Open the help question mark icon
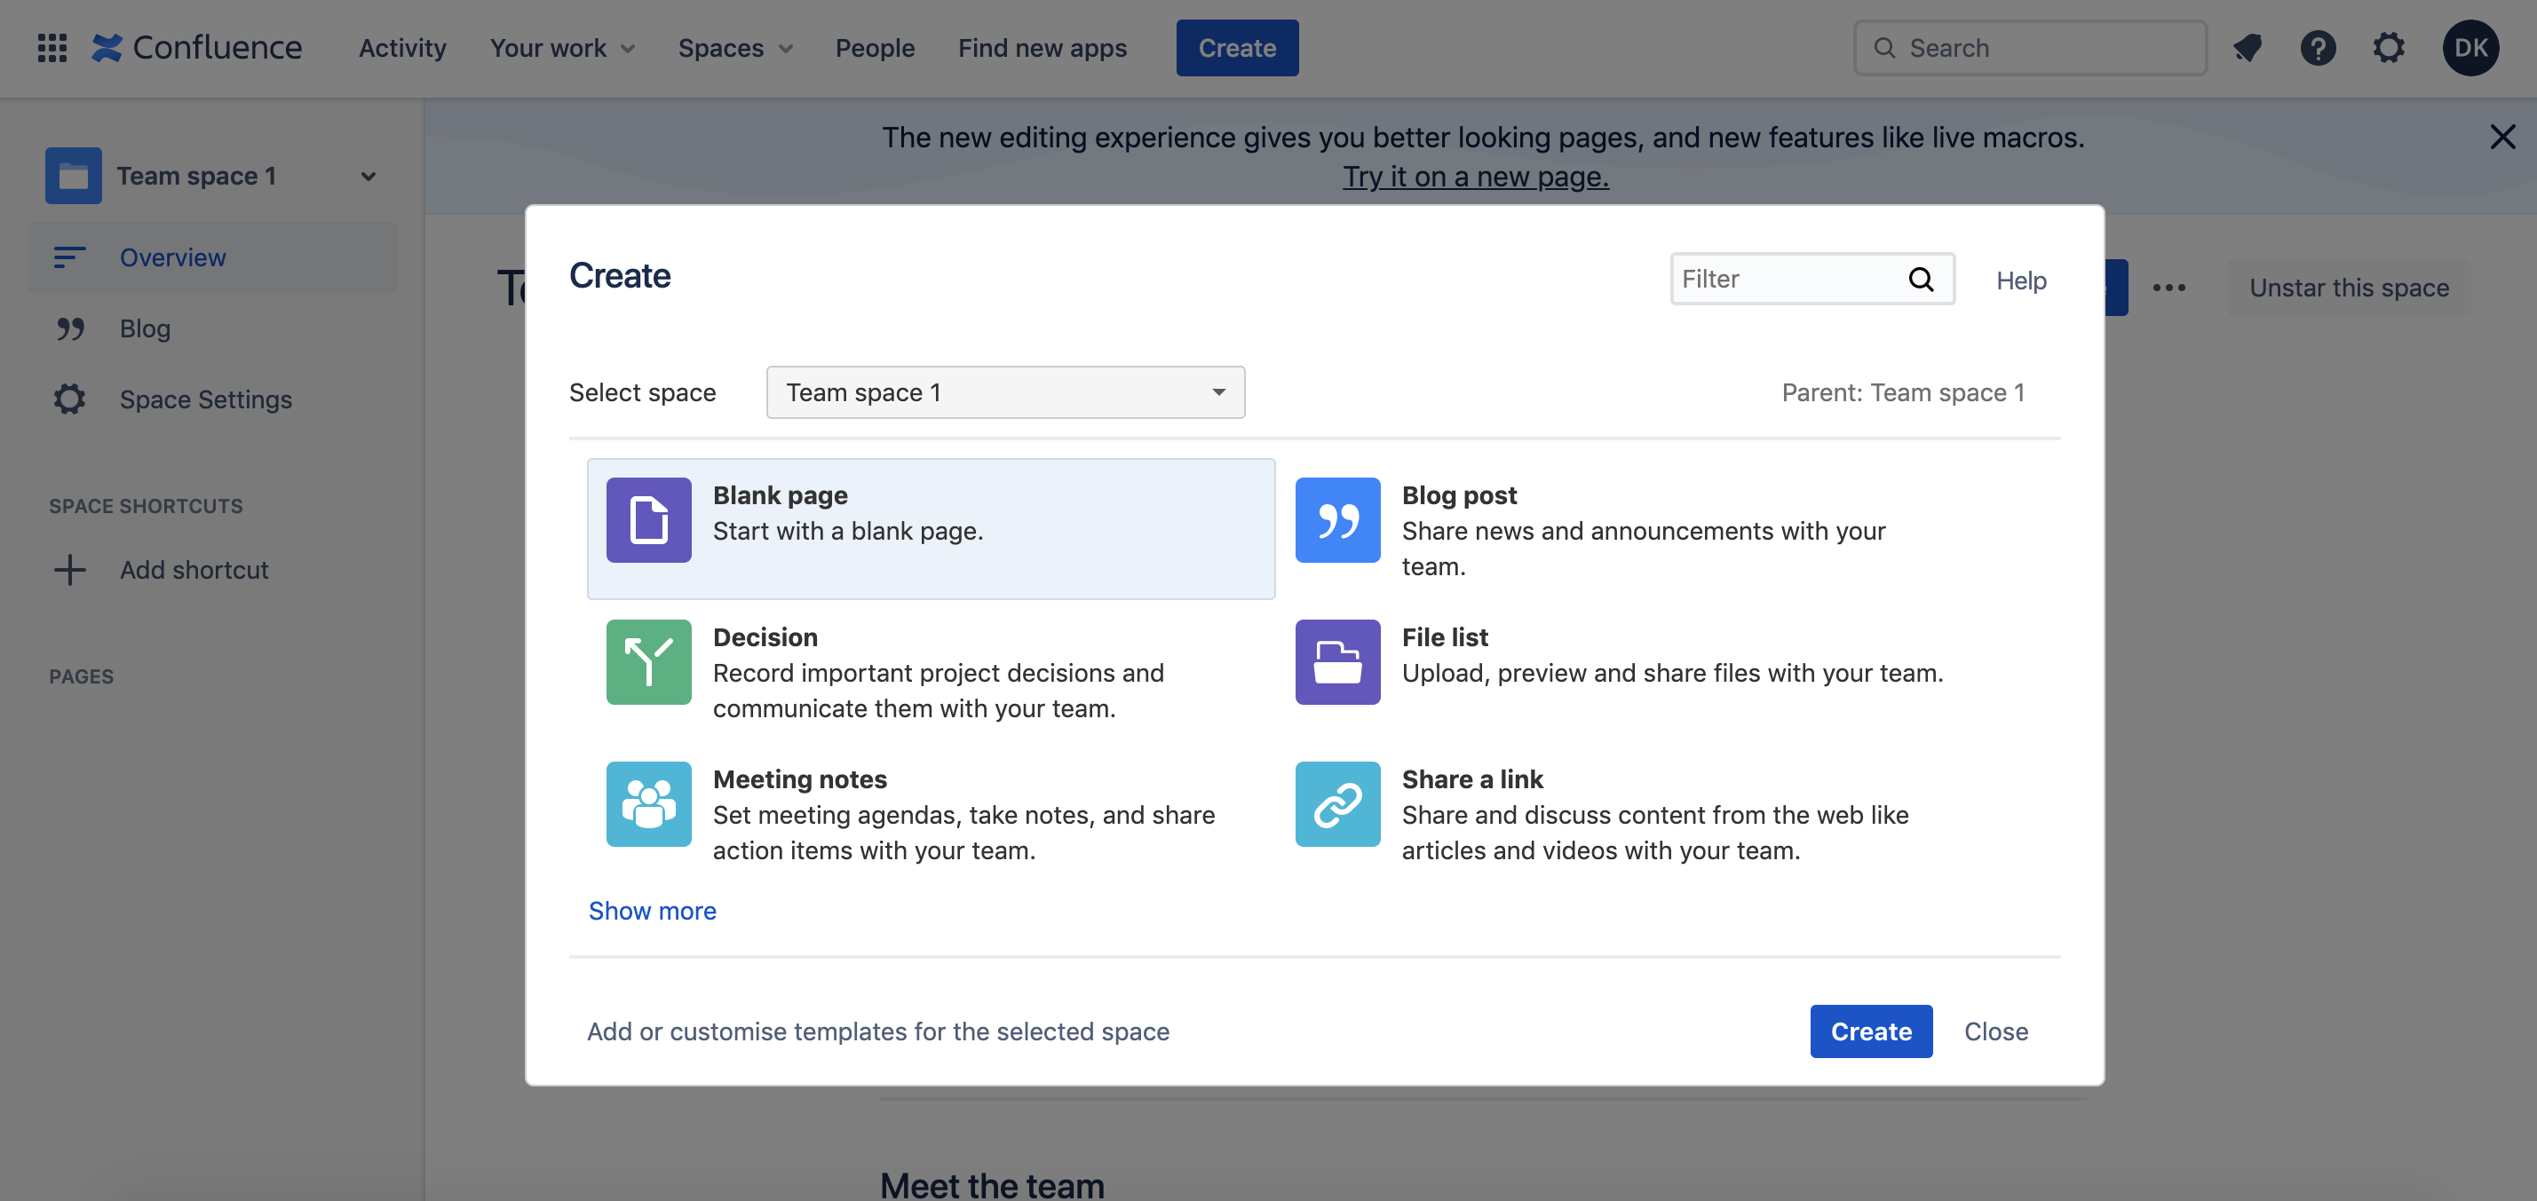 point(2319,47)
